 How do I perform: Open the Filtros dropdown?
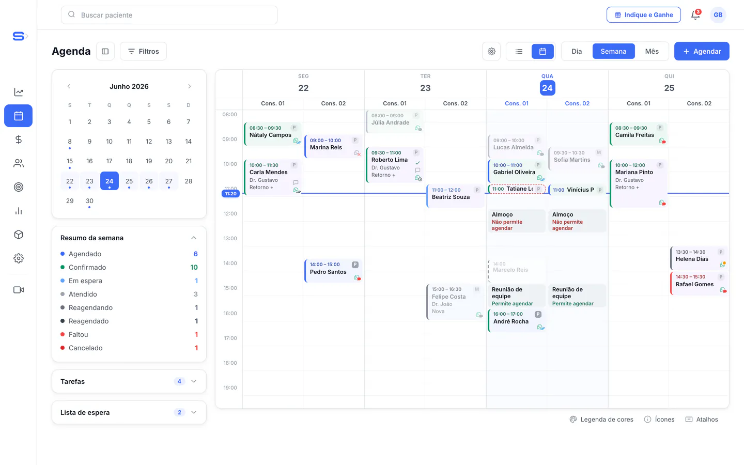143,51
